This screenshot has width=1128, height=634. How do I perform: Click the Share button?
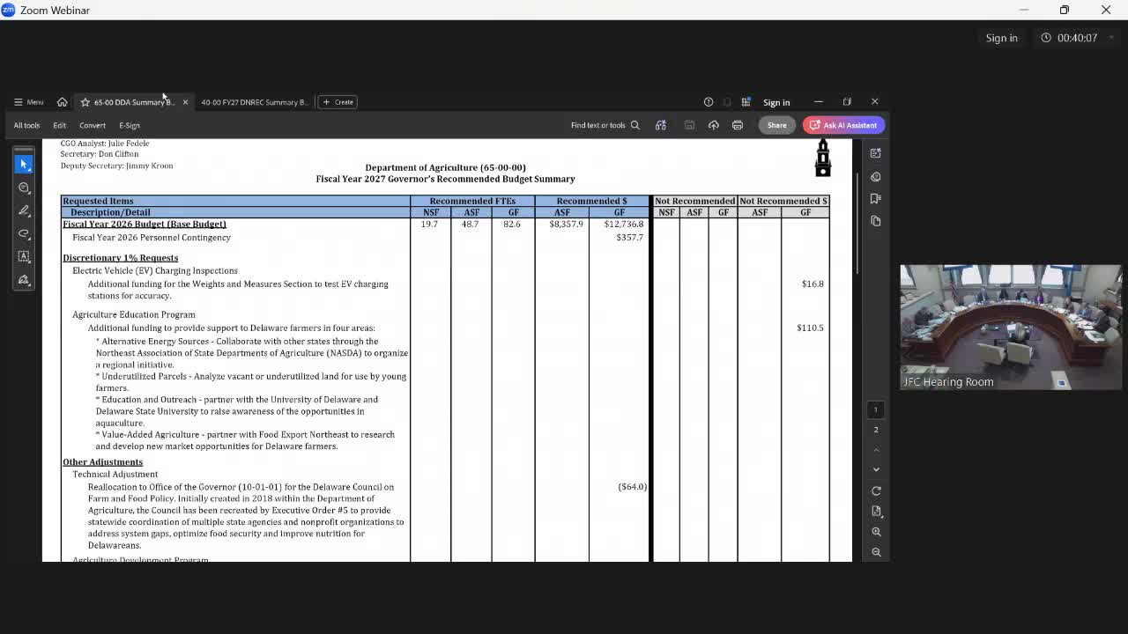[776, 125]
